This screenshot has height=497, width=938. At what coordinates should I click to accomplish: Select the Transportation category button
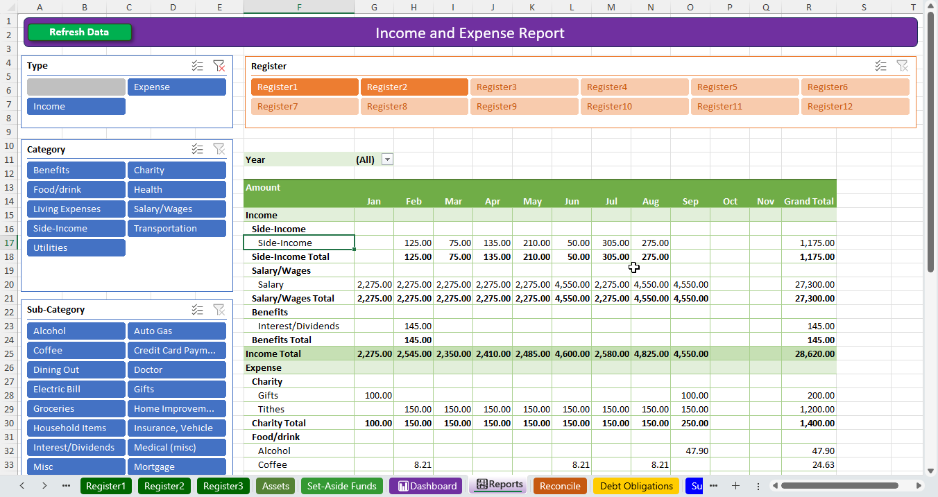[176, 229]
